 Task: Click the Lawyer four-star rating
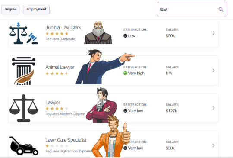[57, 109]
